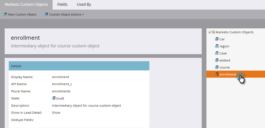Click the Custom Object Actions icon
The width and height of the screenshot is (265, 128).
(x=46, y=14)
